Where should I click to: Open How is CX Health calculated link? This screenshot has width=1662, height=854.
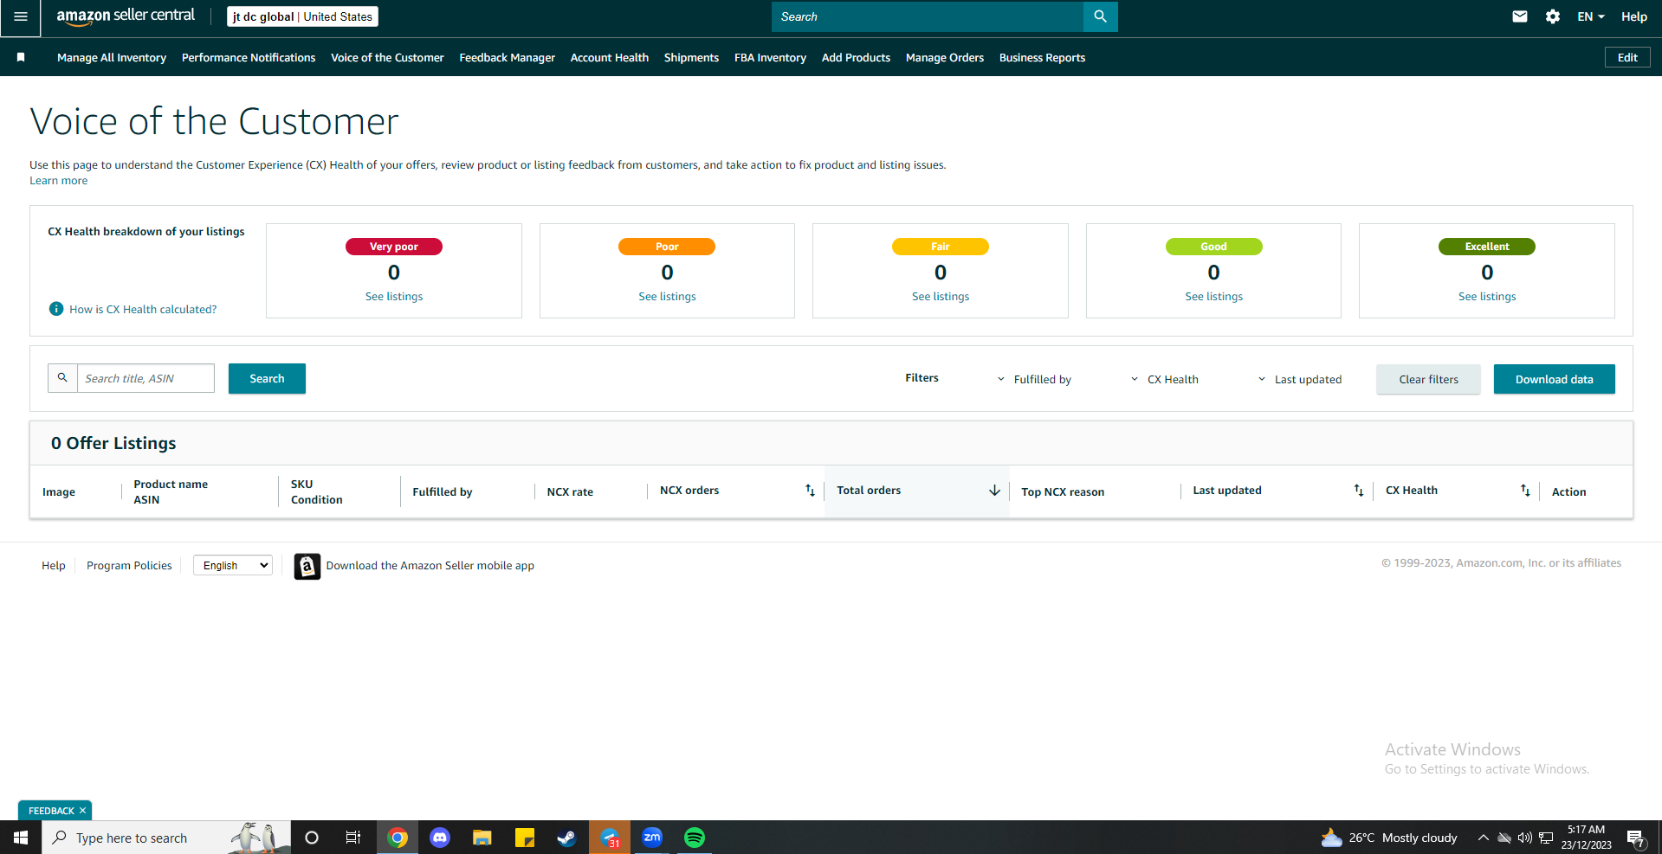point(143,309)
